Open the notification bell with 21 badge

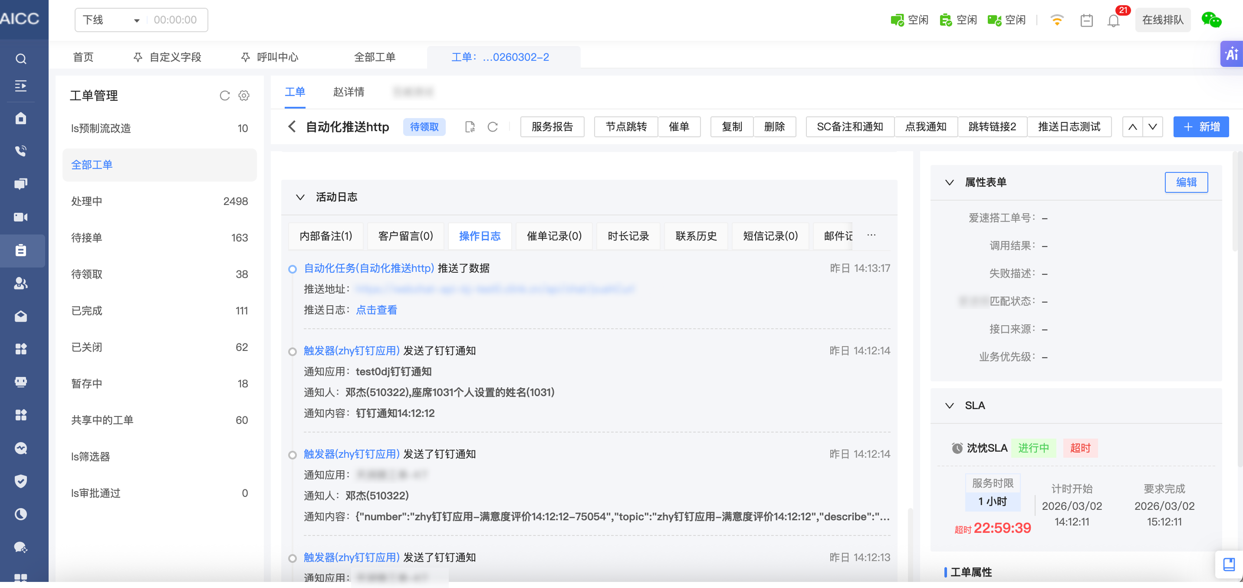click(1113, 21)
